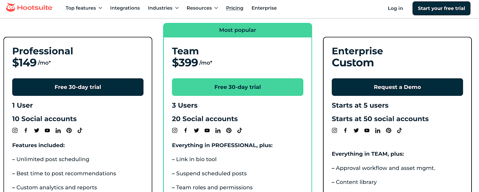Select the Instagram icon under Professional plan
This screenshot has width=479, height=192.
15,130
